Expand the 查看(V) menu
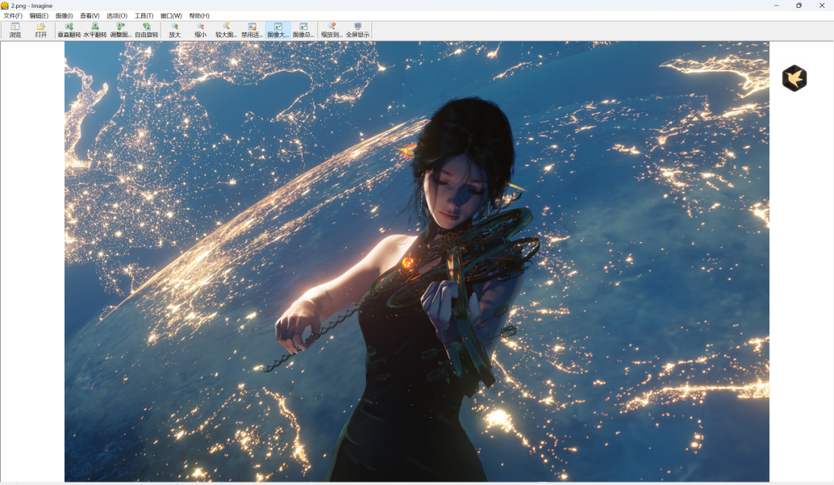Screen dimensions: 834x485 click(90, 15)
